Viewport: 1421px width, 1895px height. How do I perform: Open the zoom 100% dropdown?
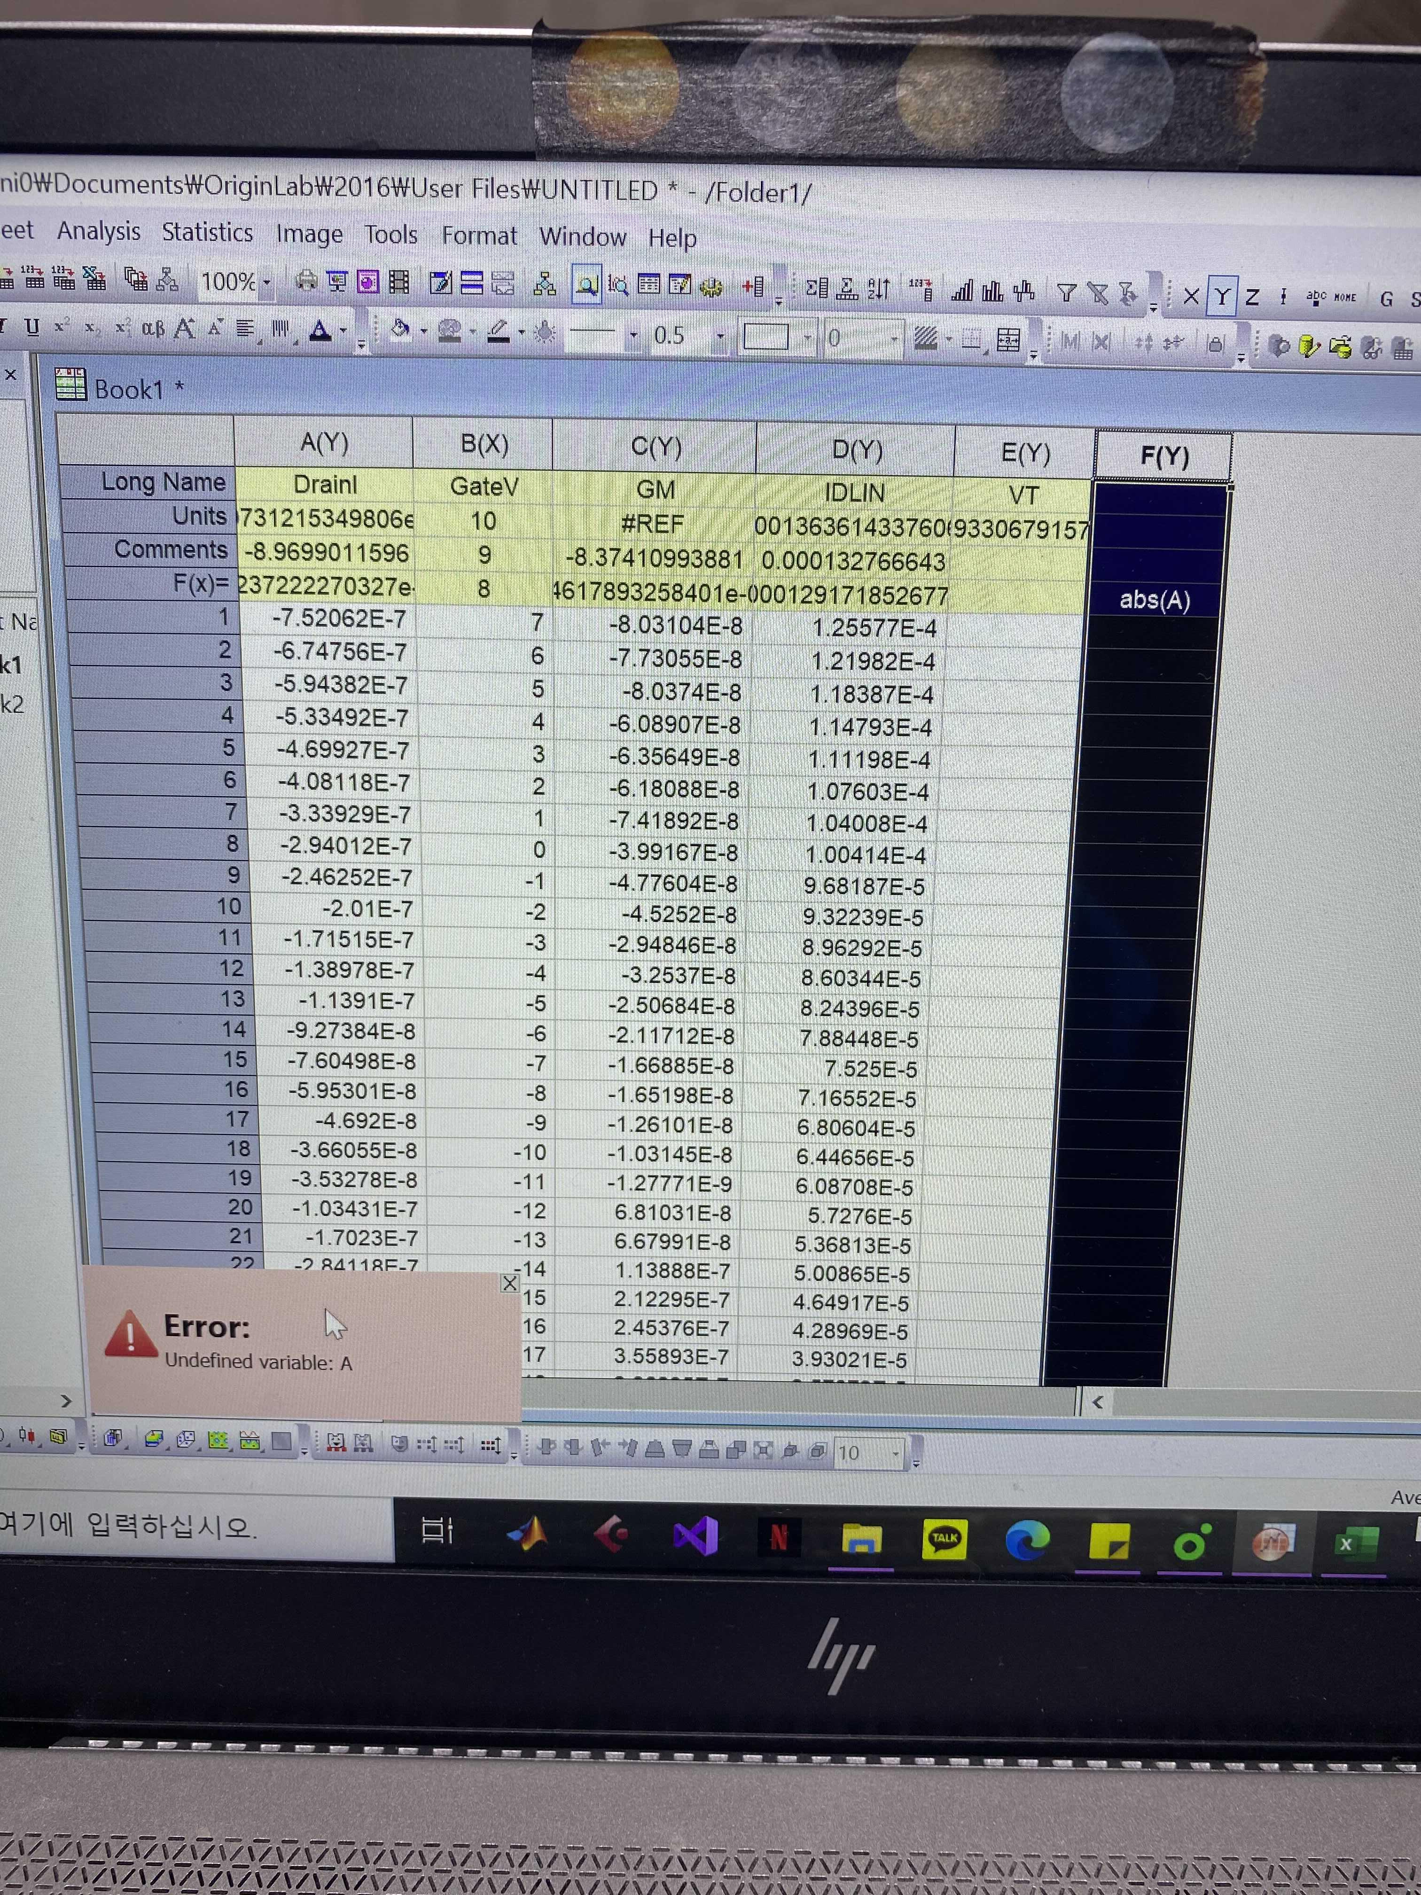click(x=267, y=282)
